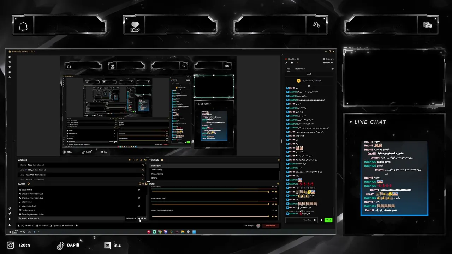The height and width of the screenshot is (254, 452).
Task: Add a folder in the Sources header
Action: point(146,183)
